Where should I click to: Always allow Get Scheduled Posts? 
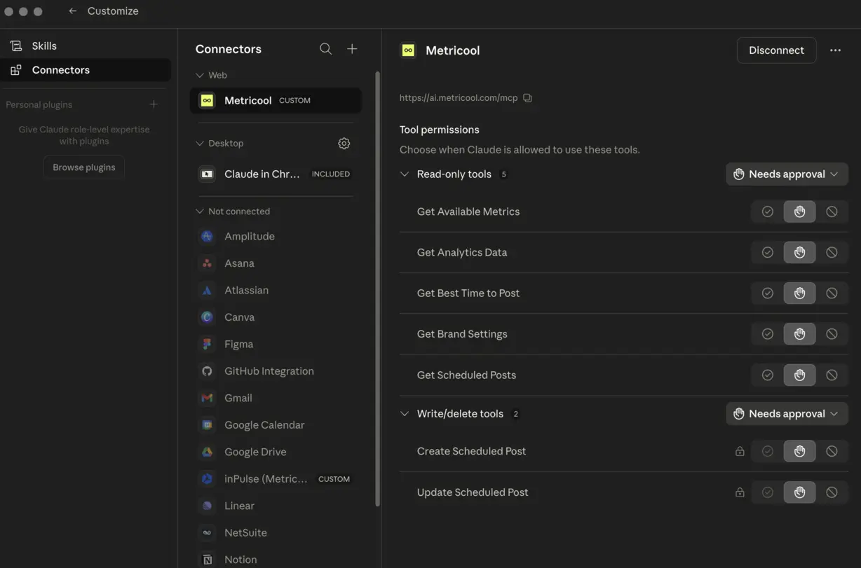pyautogui.click(x=768, y=375)
